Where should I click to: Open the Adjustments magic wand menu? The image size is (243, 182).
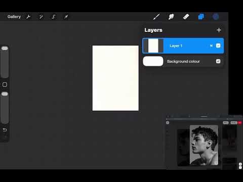pos(41,17)
